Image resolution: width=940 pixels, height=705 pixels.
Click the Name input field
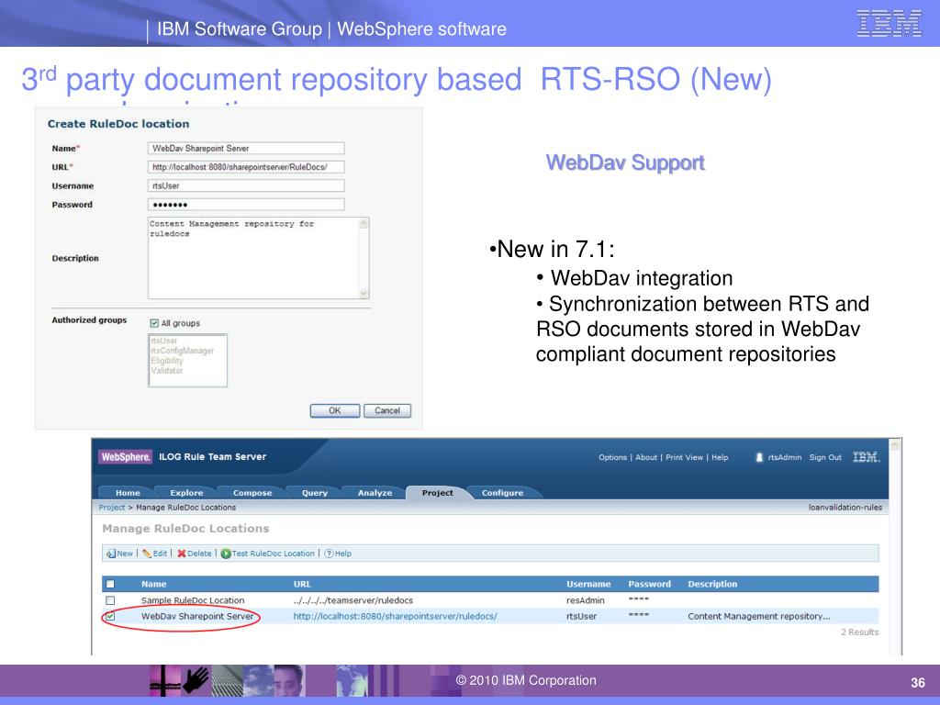click(x=246, y=148)
